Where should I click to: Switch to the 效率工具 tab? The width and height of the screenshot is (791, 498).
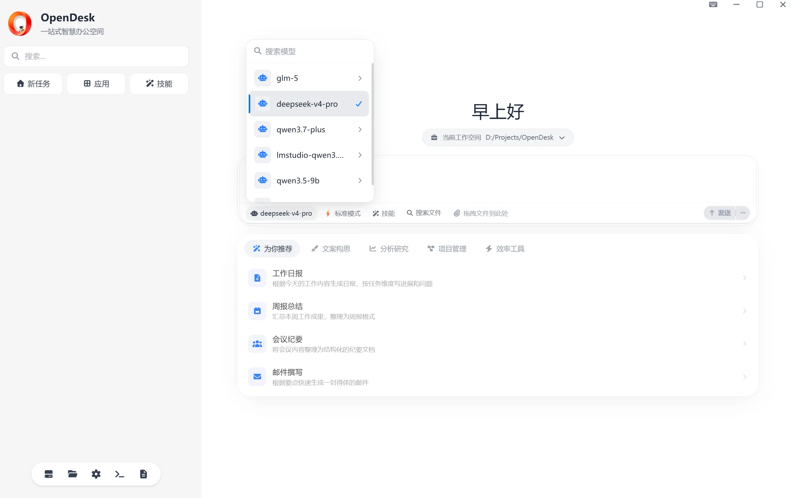pos(505,249)
